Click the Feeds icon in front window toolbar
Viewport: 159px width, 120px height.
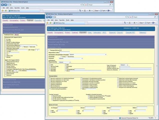click(130, 23)
